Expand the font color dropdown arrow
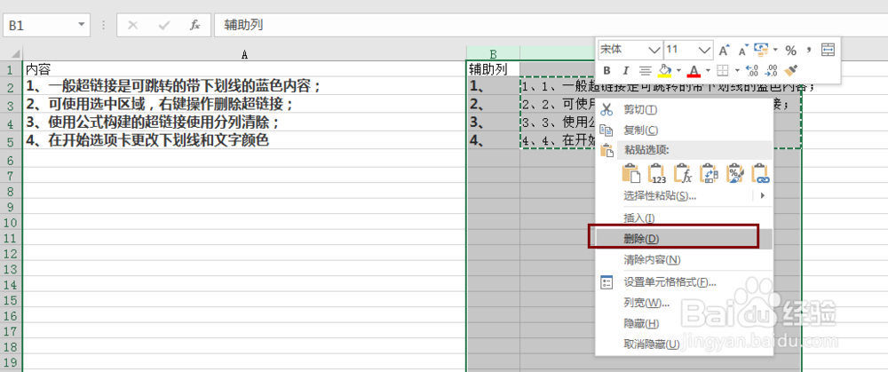The width and height of the screenshot is (888, 372). coord(709,71)
